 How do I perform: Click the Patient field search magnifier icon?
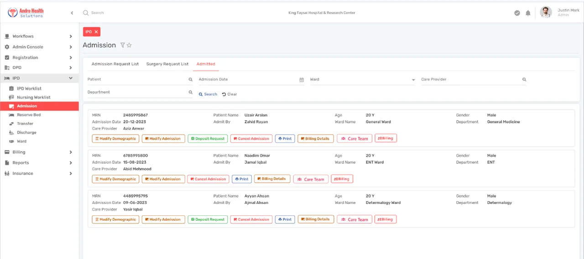191,79
